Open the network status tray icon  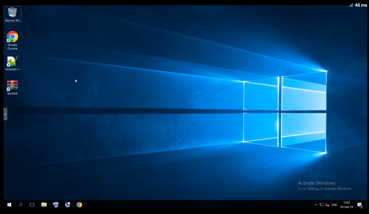coord(322,205)
